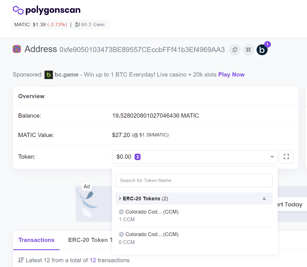Viewport: 307px width, 267px height.
Task: Click the Play Now sponsored link
Action: coord(231,75)
